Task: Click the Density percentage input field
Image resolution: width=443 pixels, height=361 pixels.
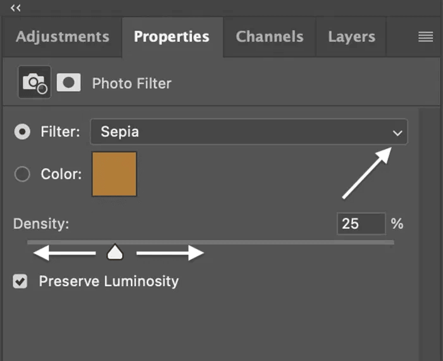Action: click(x=361, y=224)
